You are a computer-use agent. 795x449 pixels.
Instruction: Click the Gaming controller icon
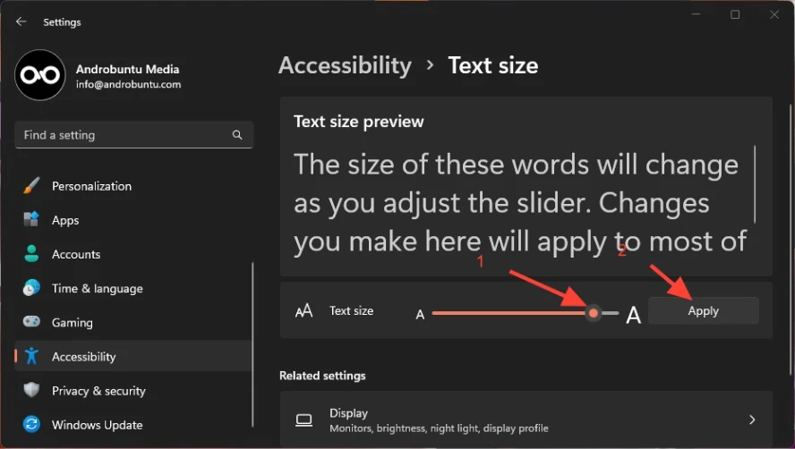(31, 322)
